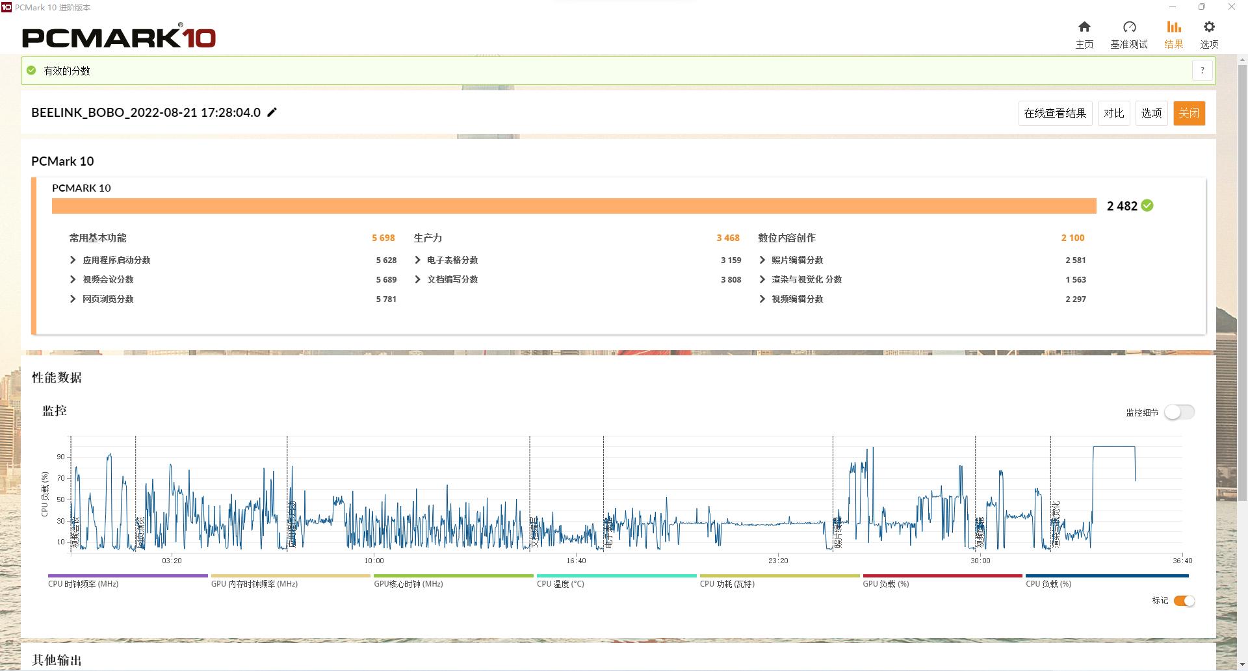Expand 照片编辑分数 row
Image resolution: width=1248 pixels, height=671 pixels.
coord(762,260)
